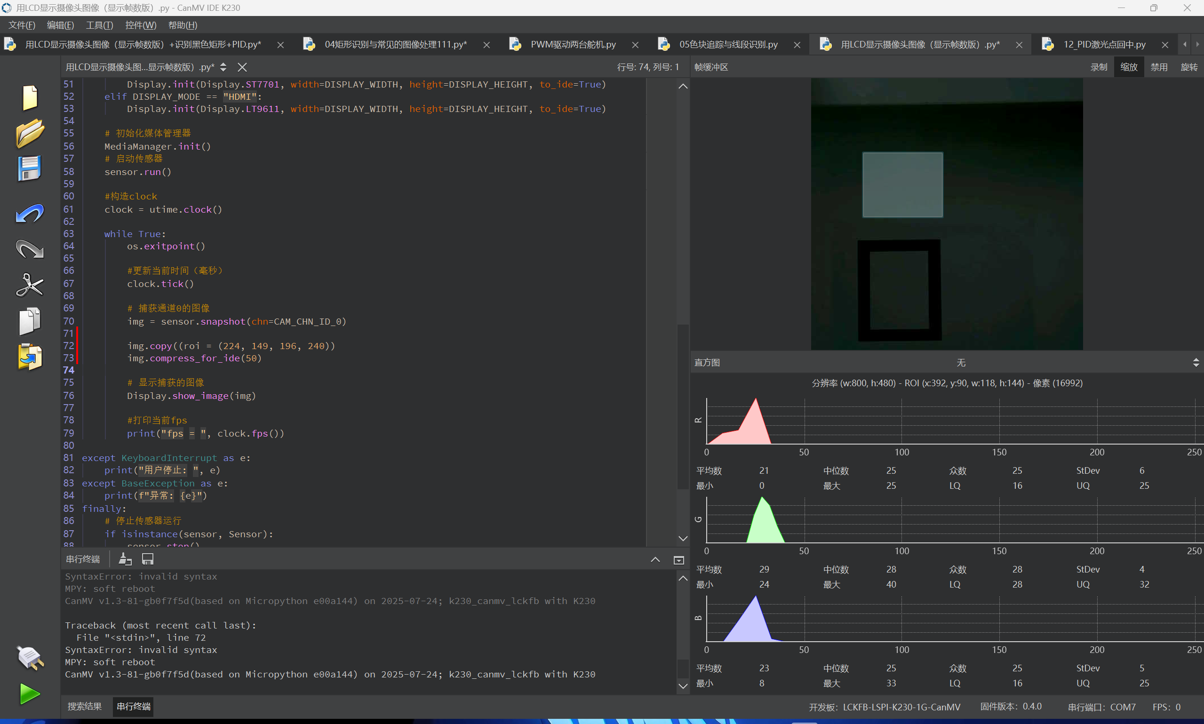Save serial terminal output with disk icon

(147, 559)
